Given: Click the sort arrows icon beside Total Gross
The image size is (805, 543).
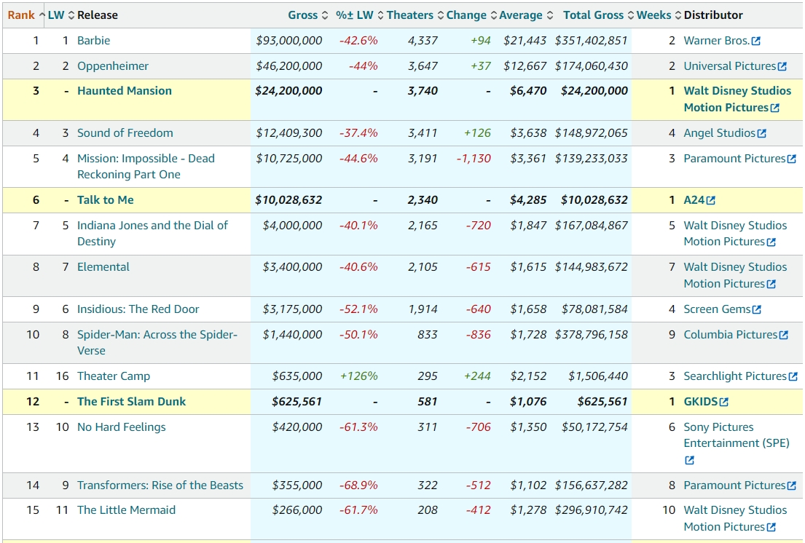Looking at the screenshot, I should coord(631,15).
